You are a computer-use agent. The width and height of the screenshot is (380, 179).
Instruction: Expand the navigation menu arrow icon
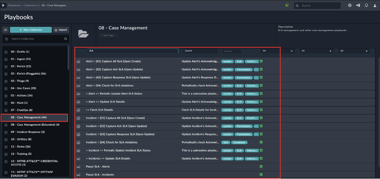click(4, 5)
